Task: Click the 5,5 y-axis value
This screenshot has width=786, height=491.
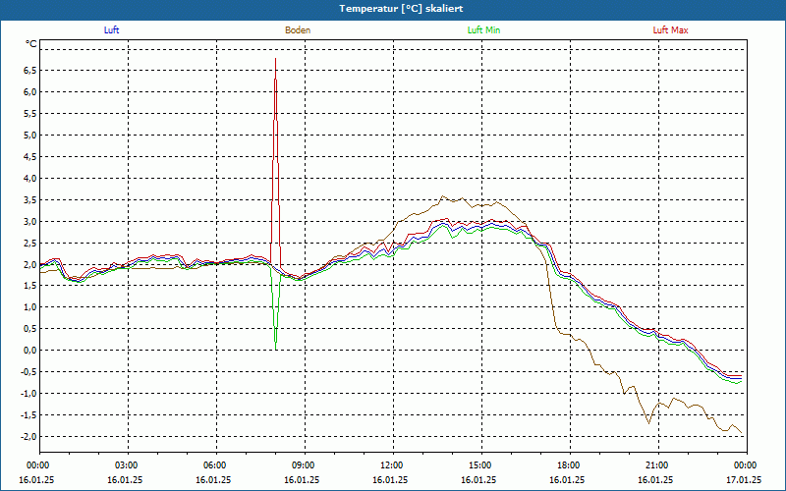Action: (30, 114)
